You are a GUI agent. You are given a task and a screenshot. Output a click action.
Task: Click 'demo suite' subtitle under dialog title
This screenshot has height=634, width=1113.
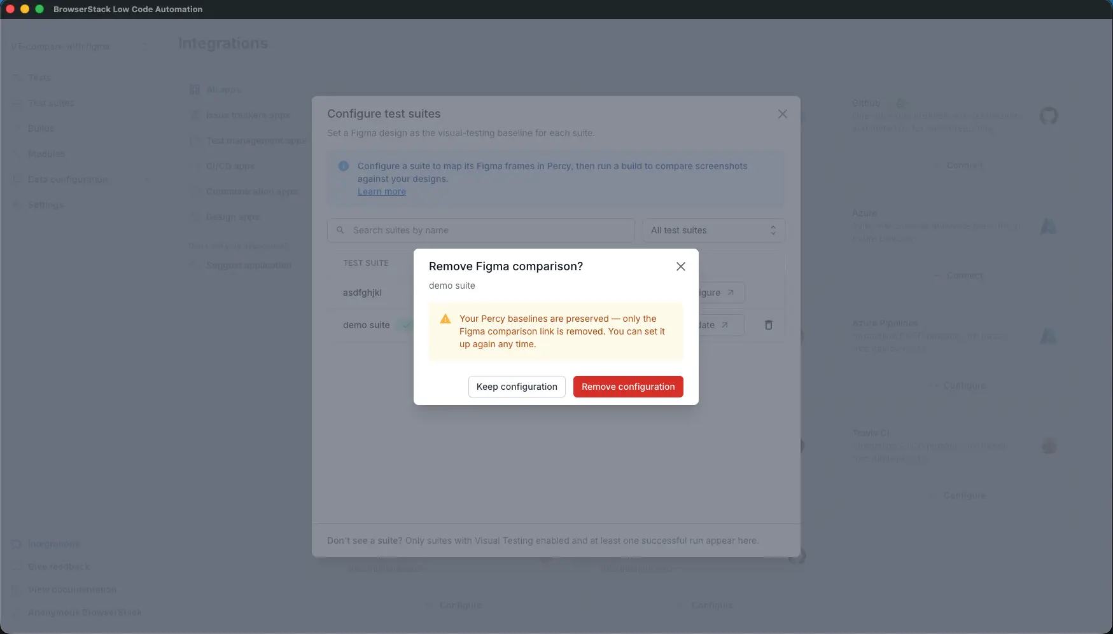pos(452,286)
